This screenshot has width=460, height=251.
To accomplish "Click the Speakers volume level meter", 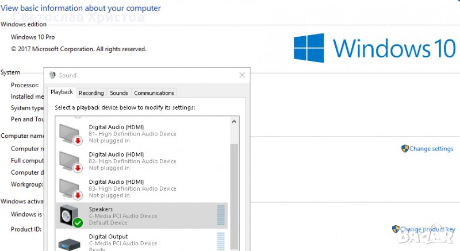I will 221,215.
